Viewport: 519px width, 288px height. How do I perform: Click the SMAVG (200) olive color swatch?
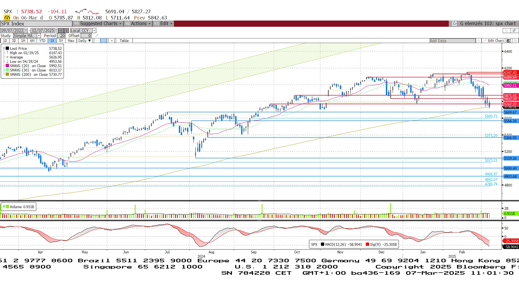coord(8,74)
